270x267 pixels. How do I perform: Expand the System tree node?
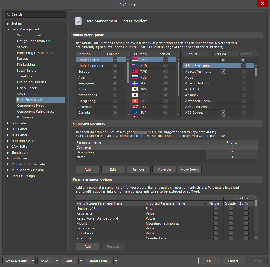point(8,23)
